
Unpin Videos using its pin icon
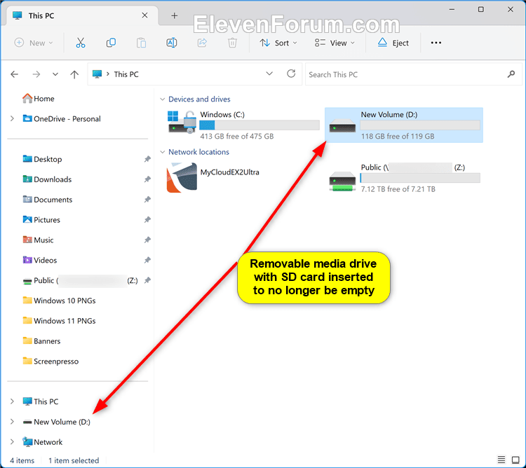pyautogui.click(x=147, y=260)
